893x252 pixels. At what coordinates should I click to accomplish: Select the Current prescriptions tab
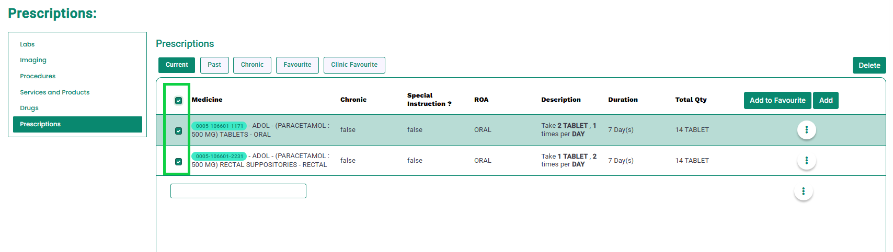point(177,65)
